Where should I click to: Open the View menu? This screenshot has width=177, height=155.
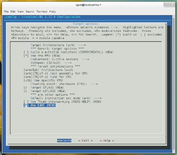(x=20, y=11)
